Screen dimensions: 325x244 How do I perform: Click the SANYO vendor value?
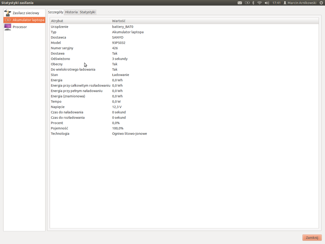coord(118,37)
